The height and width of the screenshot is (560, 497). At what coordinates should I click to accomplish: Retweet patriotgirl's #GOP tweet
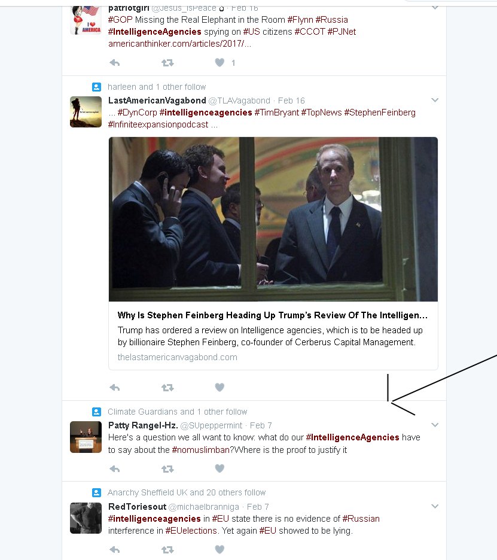pos(167,63)
